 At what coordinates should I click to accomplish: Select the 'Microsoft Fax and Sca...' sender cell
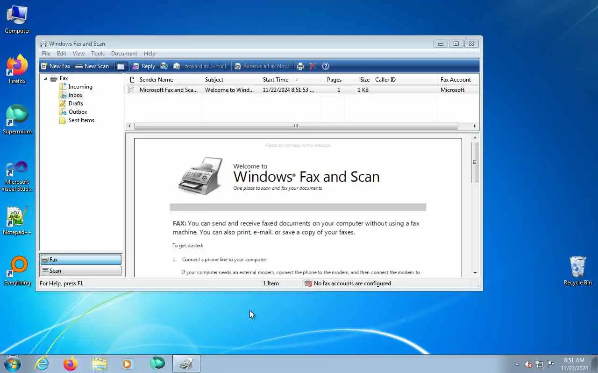point(168,90)
